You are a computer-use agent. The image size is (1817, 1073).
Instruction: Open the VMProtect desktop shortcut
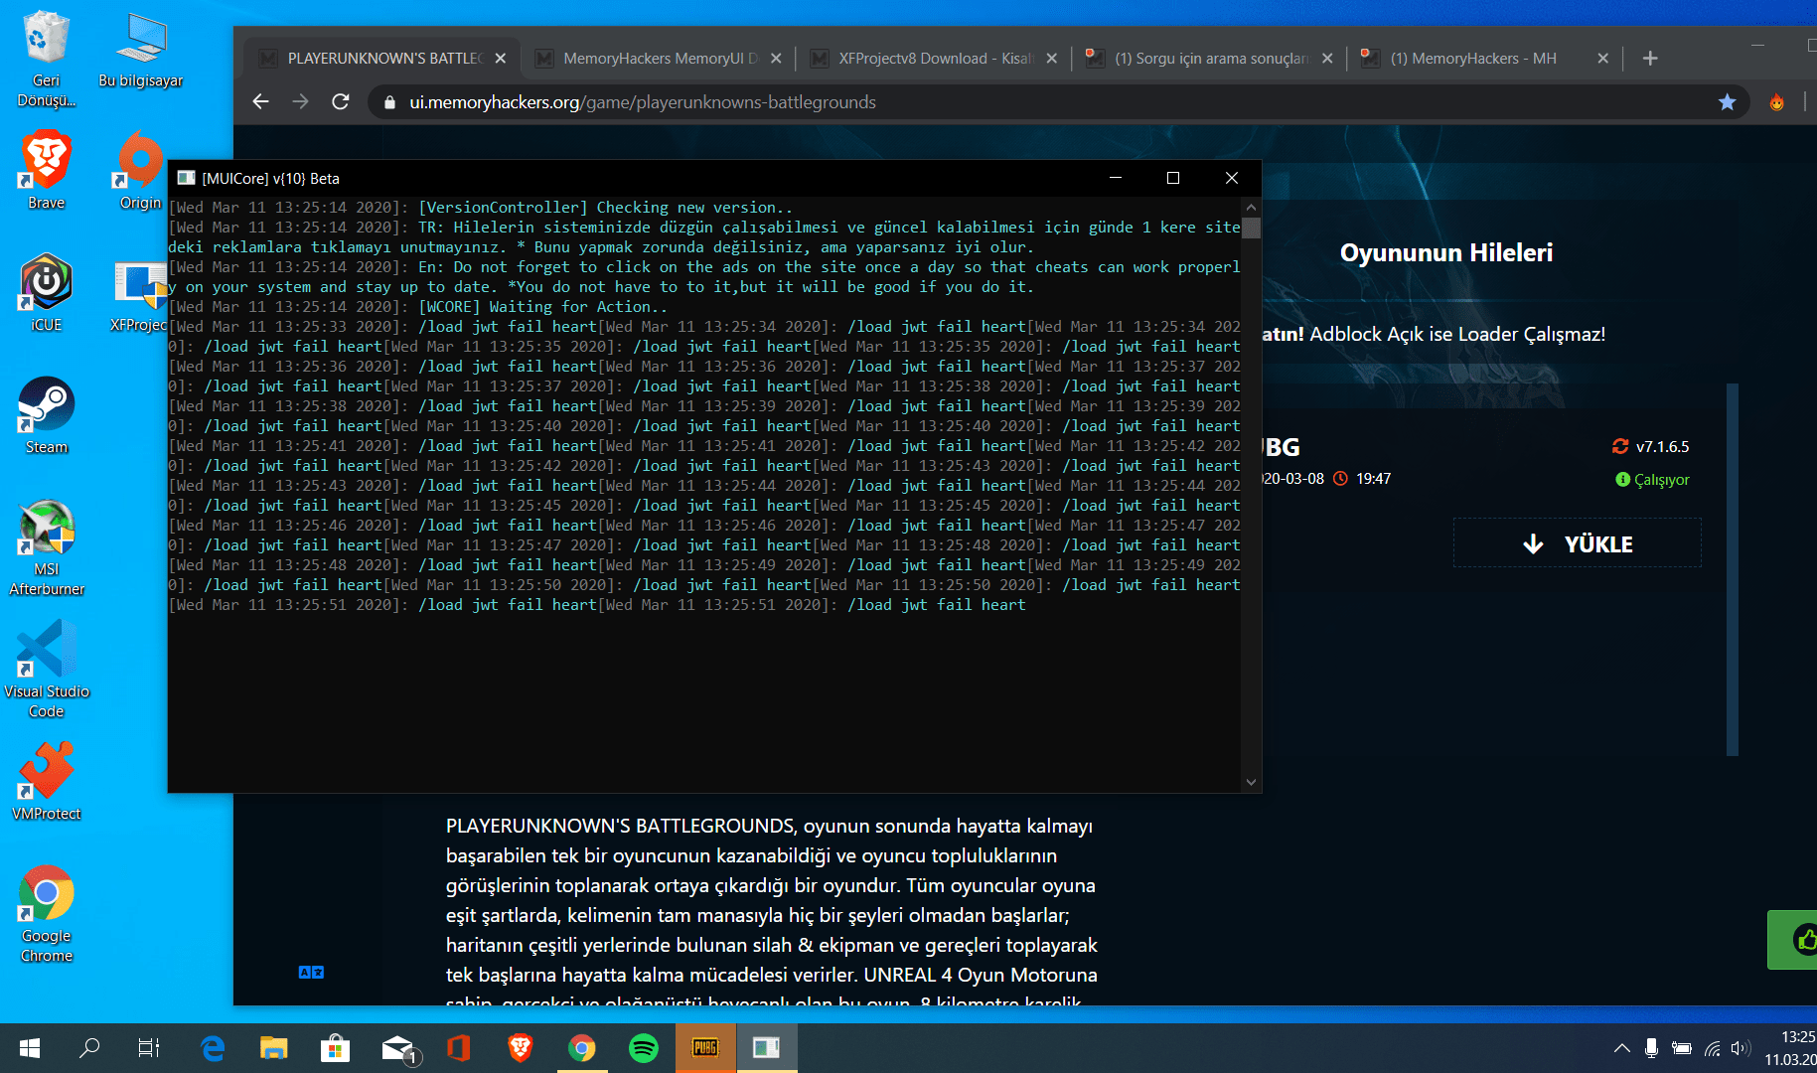(46, 782)
